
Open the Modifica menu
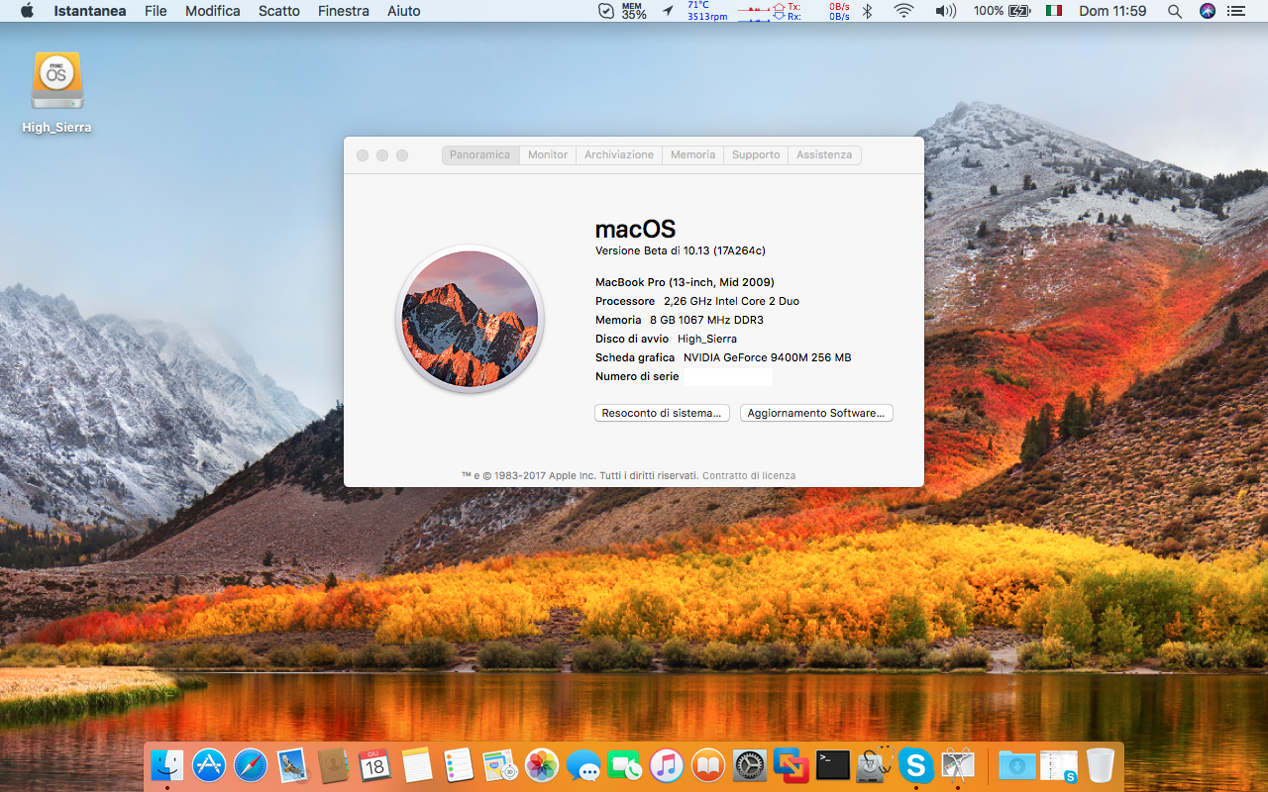(x=213, y=11)
